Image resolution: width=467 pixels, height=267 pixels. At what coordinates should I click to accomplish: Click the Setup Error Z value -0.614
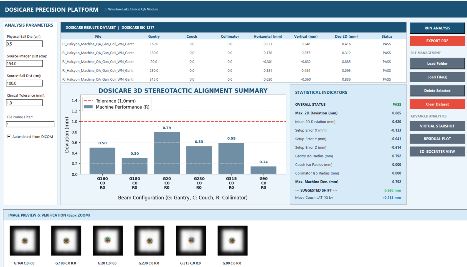point(396,147)
